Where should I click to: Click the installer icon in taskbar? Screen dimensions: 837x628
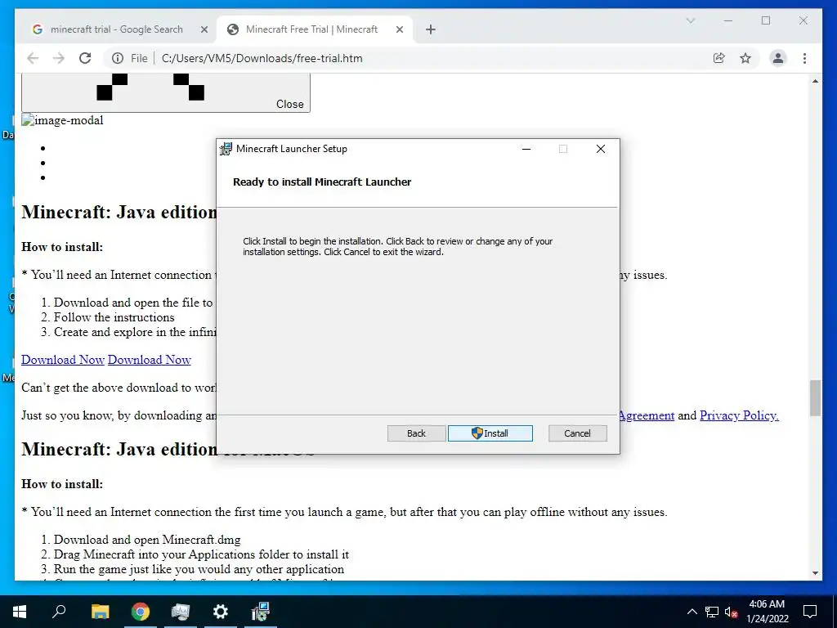[261, 612]
